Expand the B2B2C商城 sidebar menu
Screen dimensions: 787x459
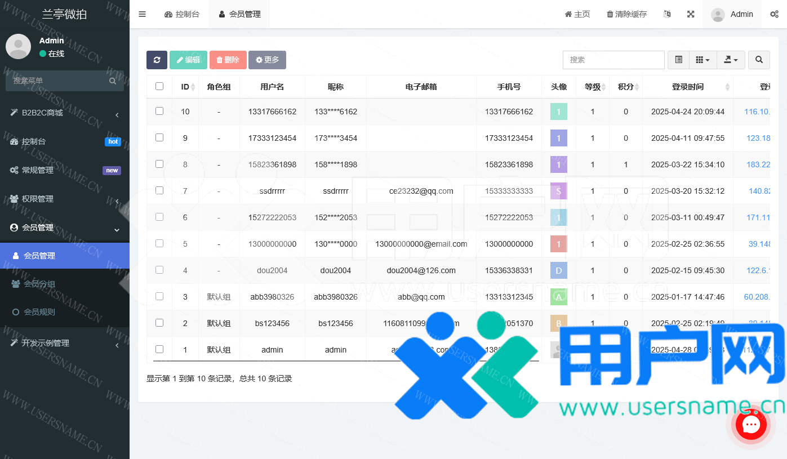(x=65, y=113)
